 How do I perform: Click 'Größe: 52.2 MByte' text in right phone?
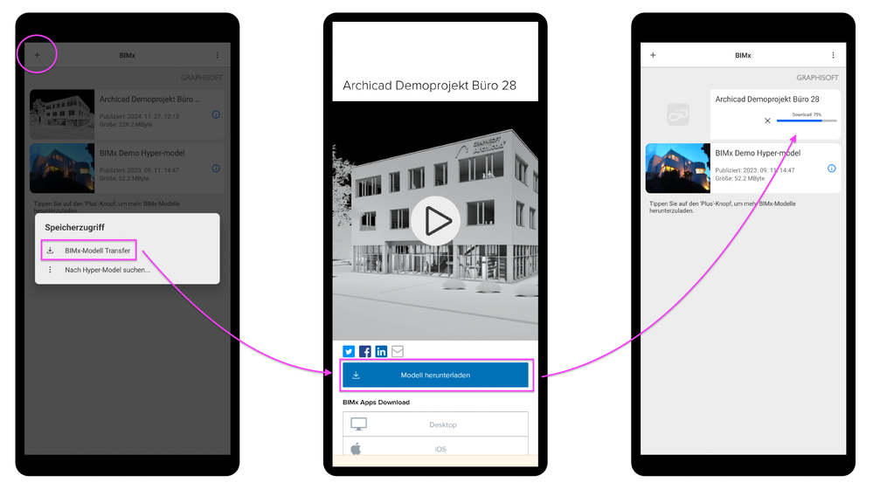(740, 178)
